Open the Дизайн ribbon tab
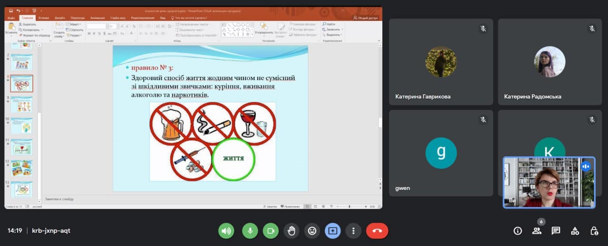 point(60,18)
